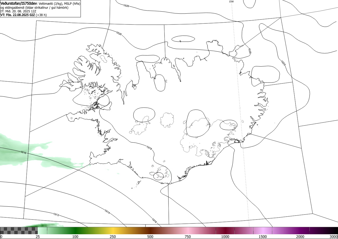Screen dimensions: 338x239
Task: Click the checkered gray segment of the color bar
Action: point(19,231)
